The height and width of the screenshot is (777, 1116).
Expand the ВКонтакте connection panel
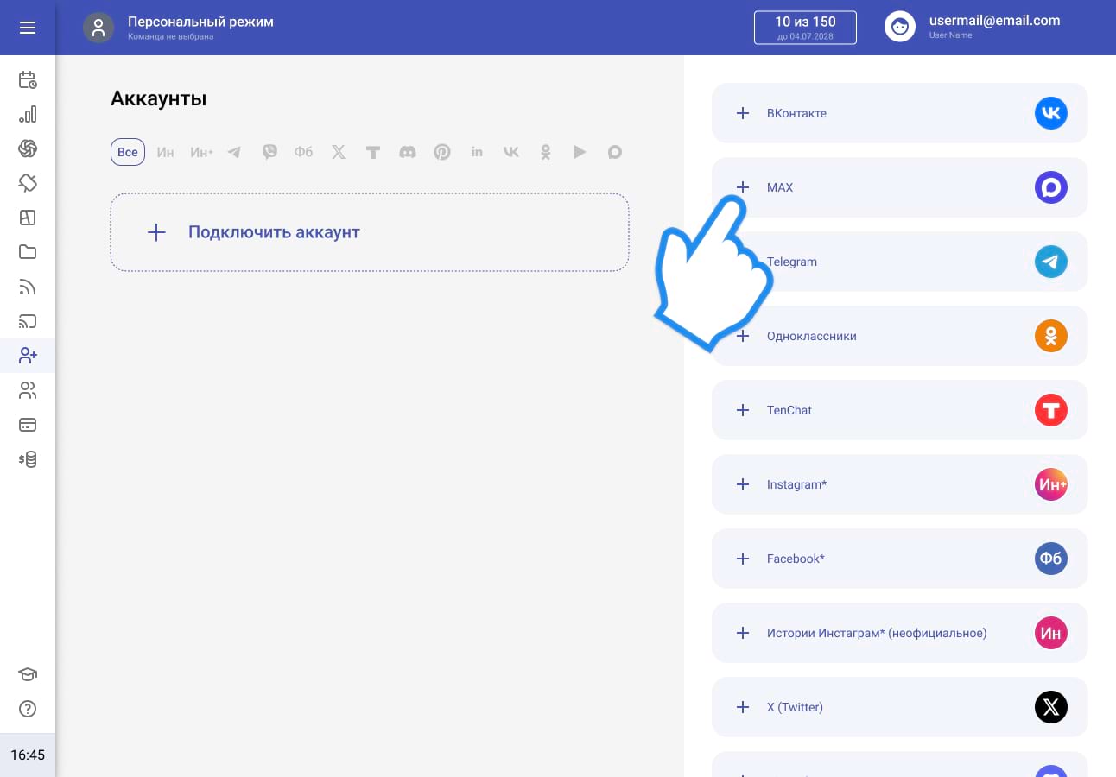[x=899, y=113]
